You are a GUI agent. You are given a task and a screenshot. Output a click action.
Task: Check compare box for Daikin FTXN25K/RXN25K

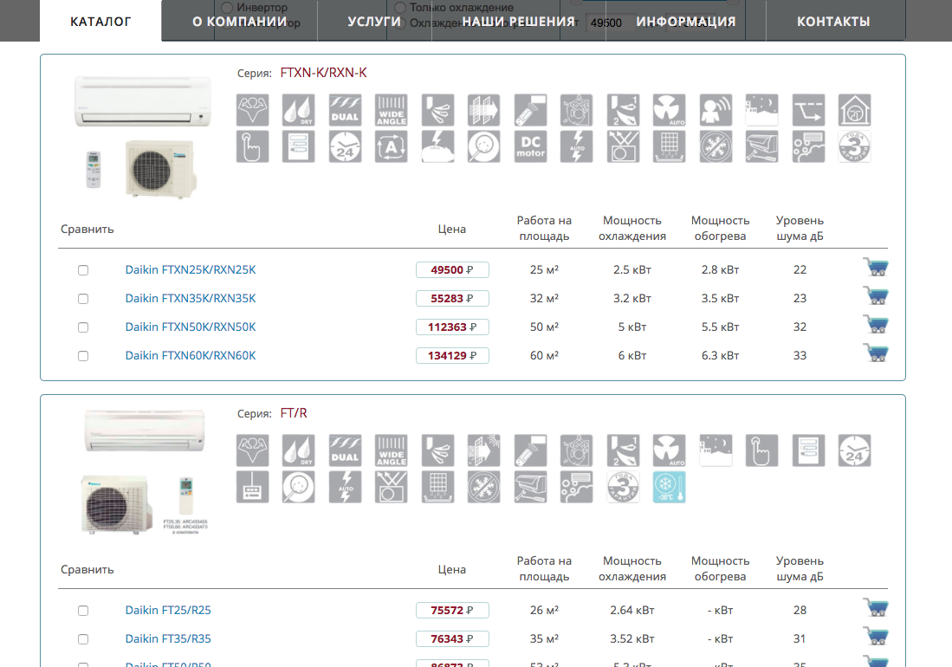coord(83,270)
